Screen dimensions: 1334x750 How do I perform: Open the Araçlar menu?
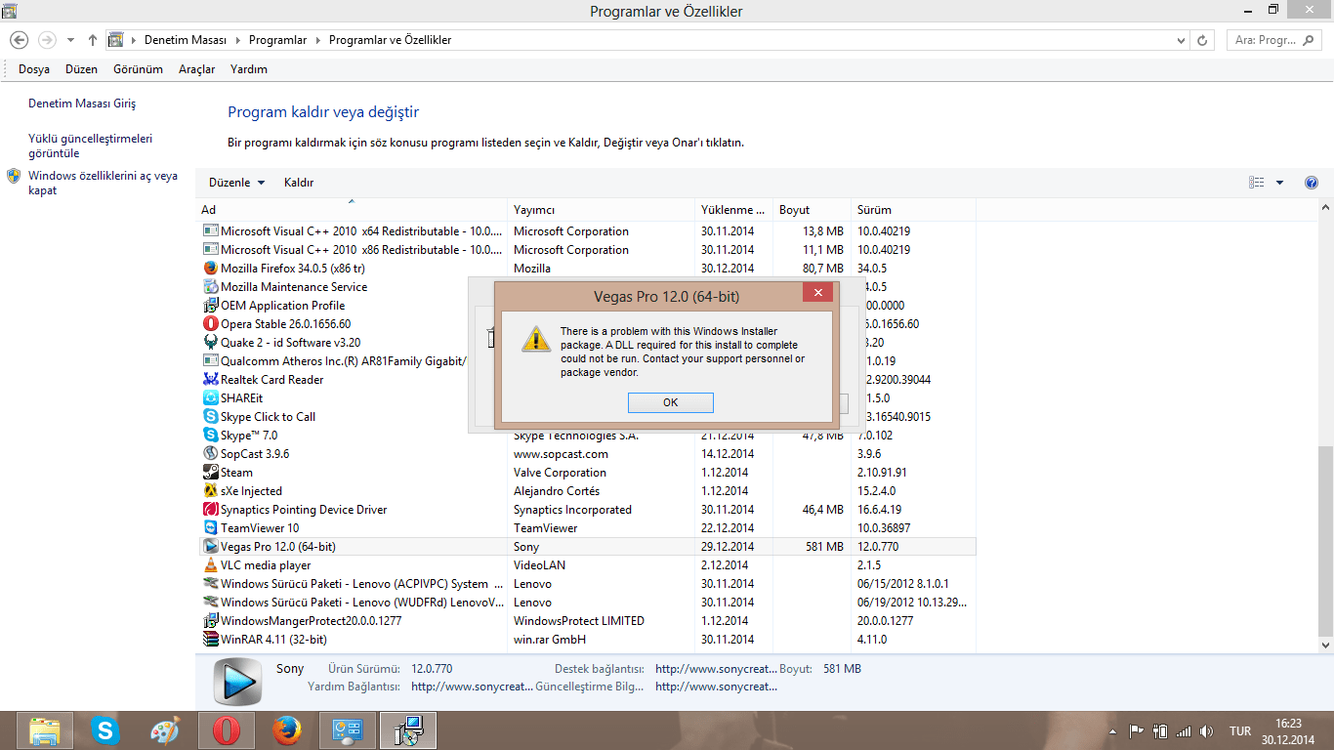point(196,69)
